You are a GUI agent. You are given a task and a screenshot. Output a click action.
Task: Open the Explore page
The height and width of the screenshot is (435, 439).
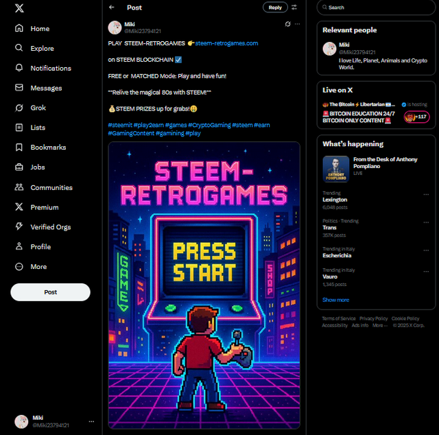coord(34,48)
